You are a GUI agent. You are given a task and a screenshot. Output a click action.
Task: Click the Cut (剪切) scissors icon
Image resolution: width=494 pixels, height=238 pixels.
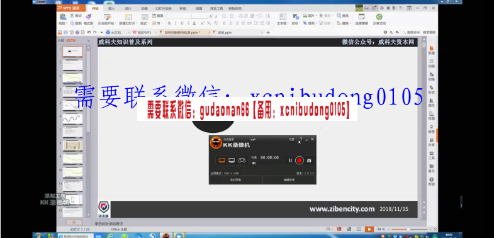point(72,16)
